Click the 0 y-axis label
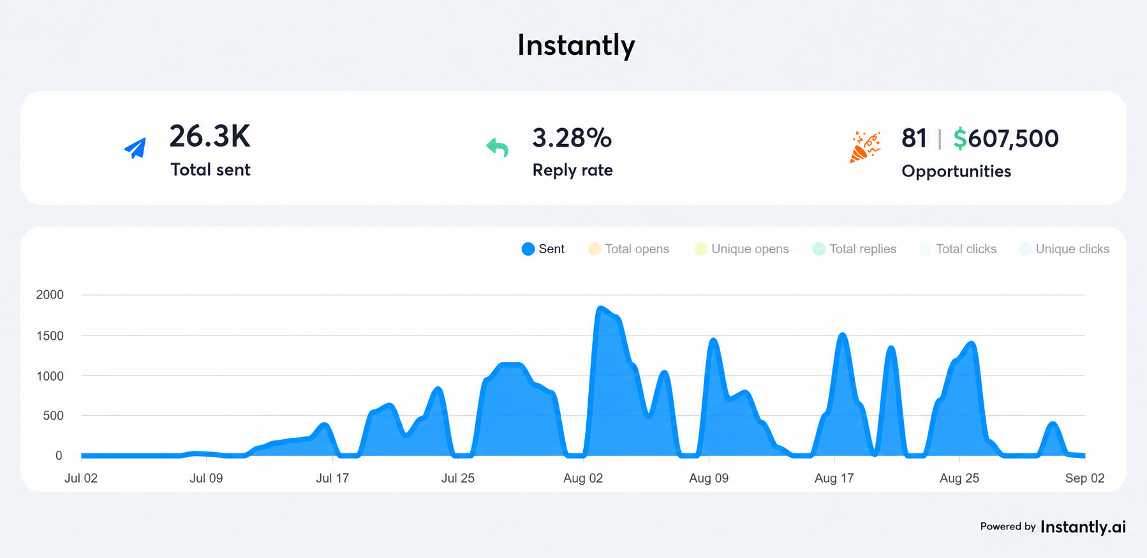 click(59, 456)
